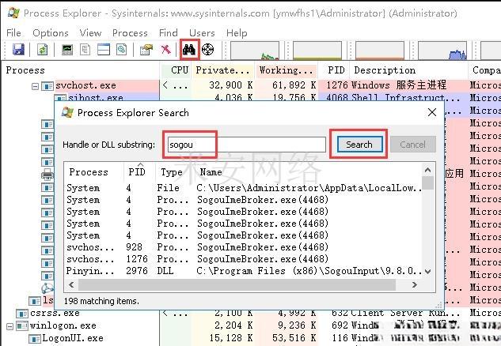Sort search results by Process column

coord(93,172)
